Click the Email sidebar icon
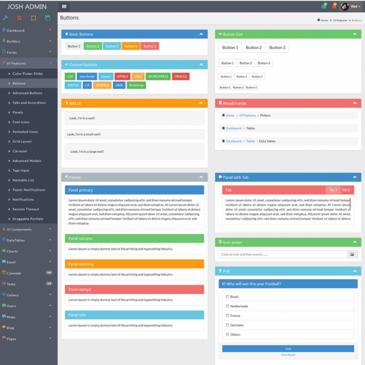Image resolution: width=365 pixels, height=365 pixels. pos(4,262)
